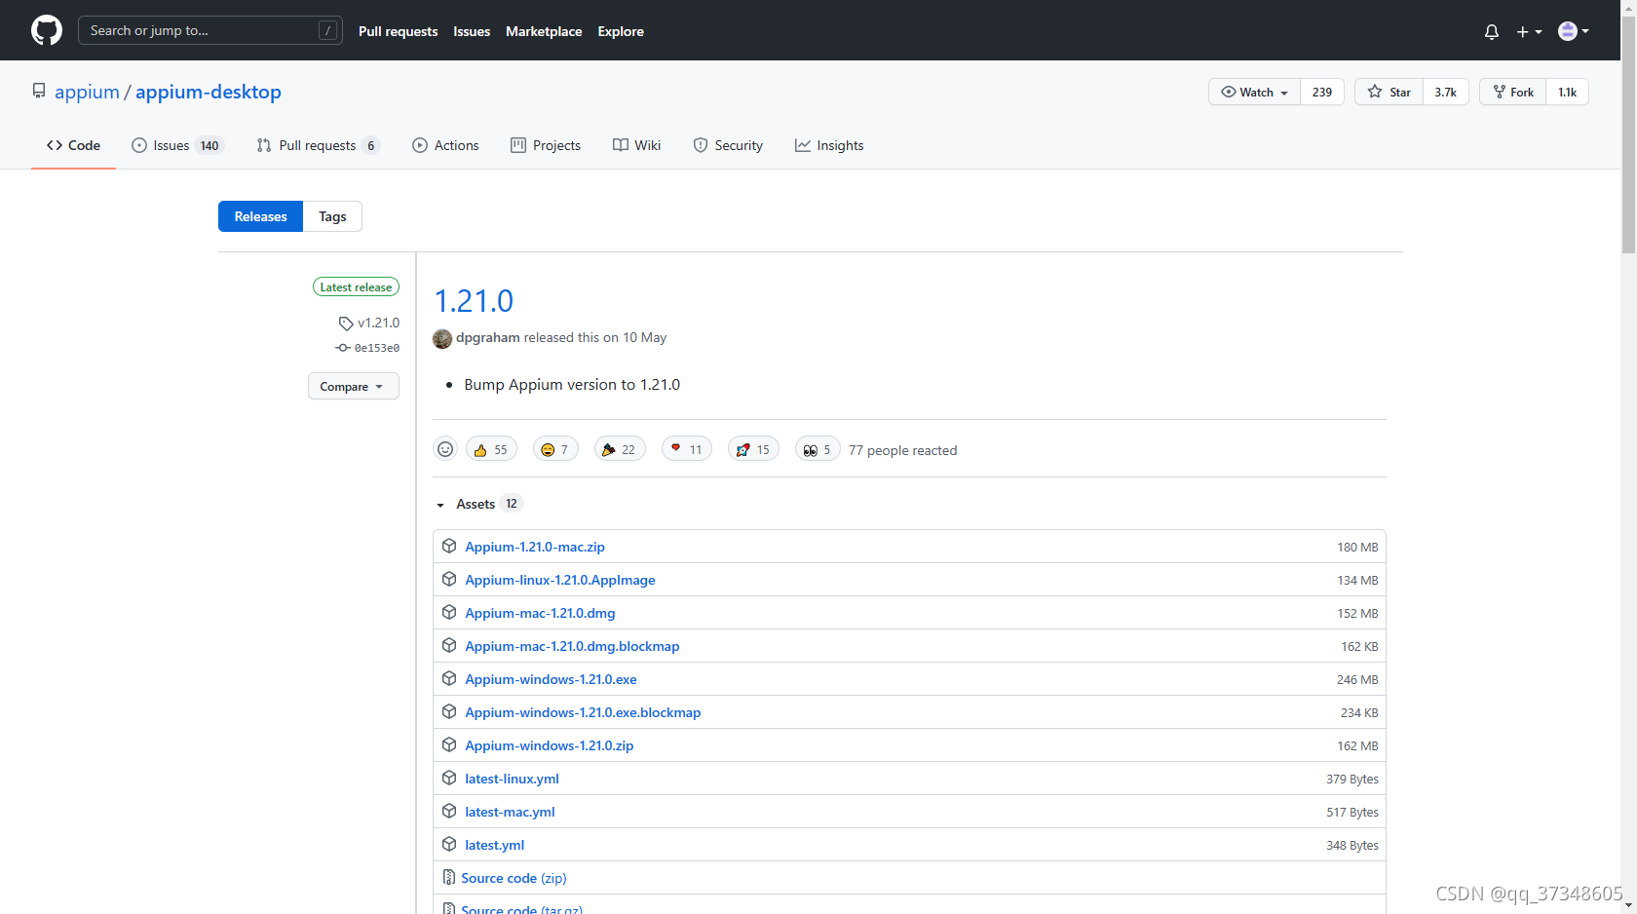The height and width of the screenshot is (914, 1637).
Task: Go to Marketplace
Action: point(544,31)
